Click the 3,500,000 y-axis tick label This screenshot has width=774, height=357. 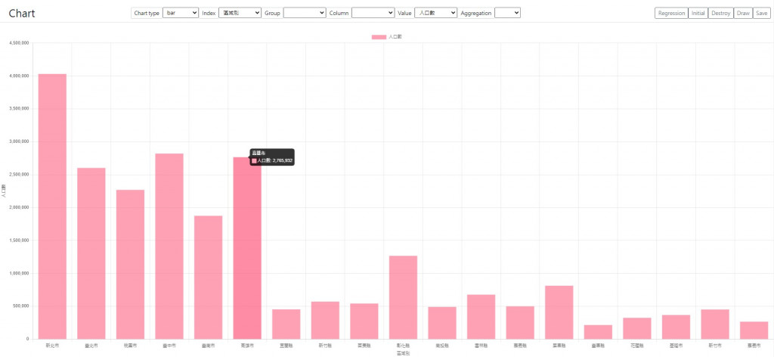coord(20,109)
